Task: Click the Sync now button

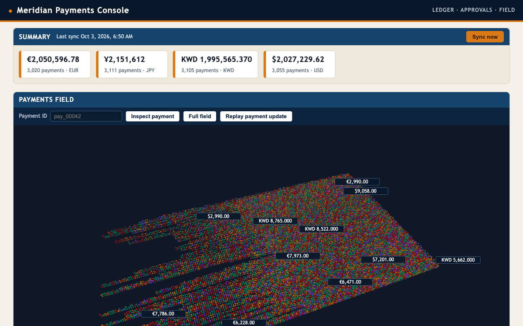Action: click(485, 37)
